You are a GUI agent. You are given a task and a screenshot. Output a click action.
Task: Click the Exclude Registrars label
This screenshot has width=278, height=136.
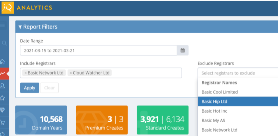tap(216, 63)
